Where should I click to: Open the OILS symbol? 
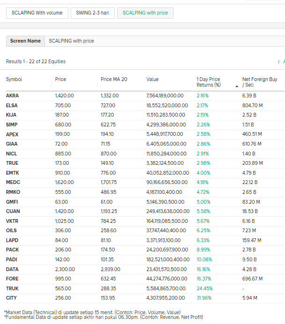(11, 231)
